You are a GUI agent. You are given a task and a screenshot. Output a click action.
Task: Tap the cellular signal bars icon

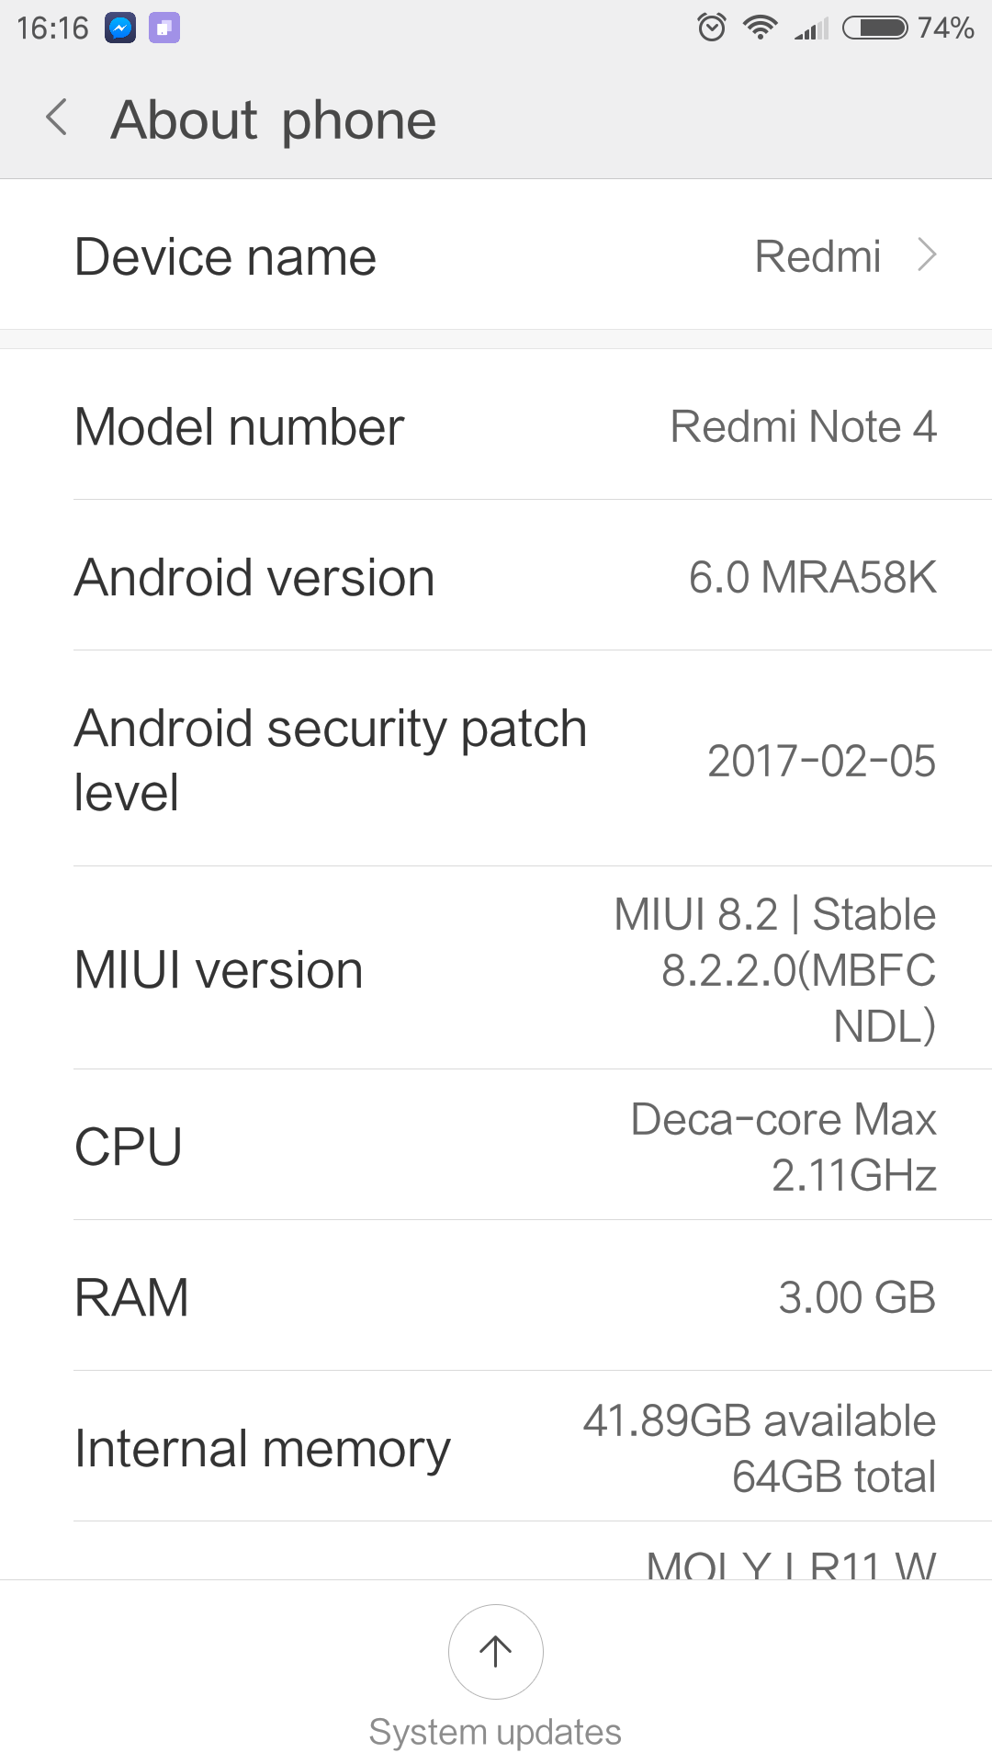click(x=811, y=29)
